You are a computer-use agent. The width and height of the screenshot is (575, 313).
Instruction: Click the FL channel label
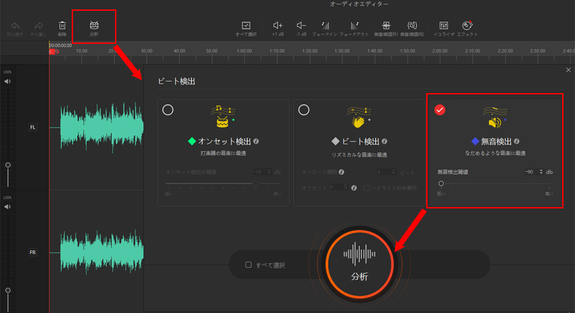point(32,127)
